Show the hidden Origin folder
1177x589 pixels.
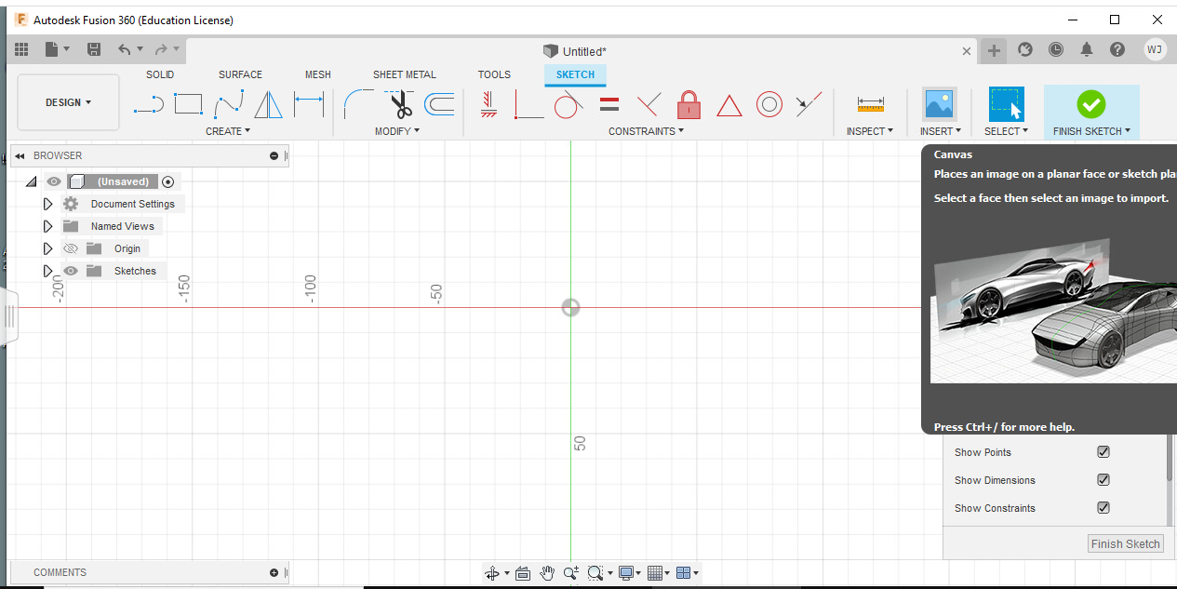70,248
